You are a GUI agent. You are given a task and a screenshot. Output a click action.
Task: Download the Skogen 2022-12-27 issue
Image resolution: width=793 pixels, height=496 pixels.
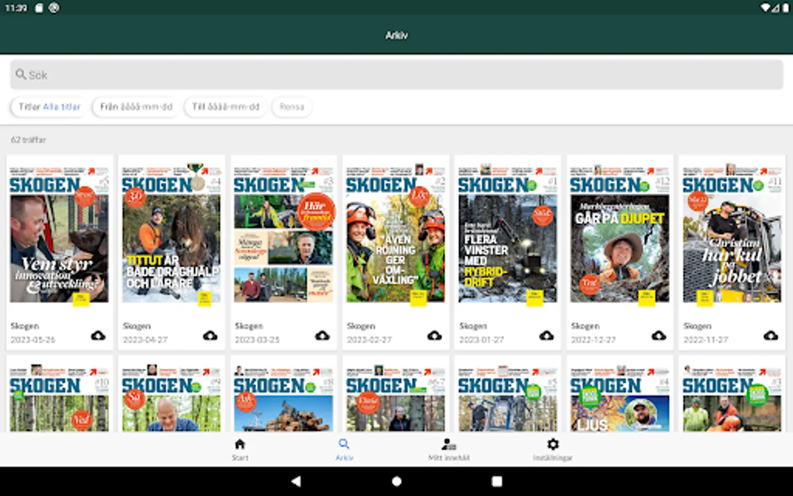[x=659, y=336]
